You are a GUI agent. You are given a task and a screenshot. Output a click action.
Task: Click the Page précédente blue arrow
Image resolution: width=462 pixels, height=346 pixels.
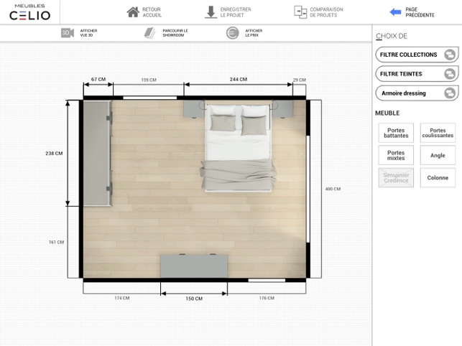[x=395, y=12]
